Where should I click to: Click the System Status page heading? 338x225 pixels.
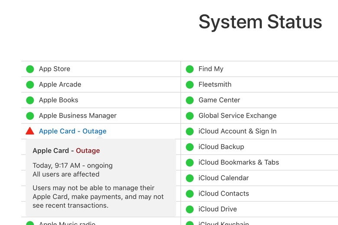coord(260,22)
